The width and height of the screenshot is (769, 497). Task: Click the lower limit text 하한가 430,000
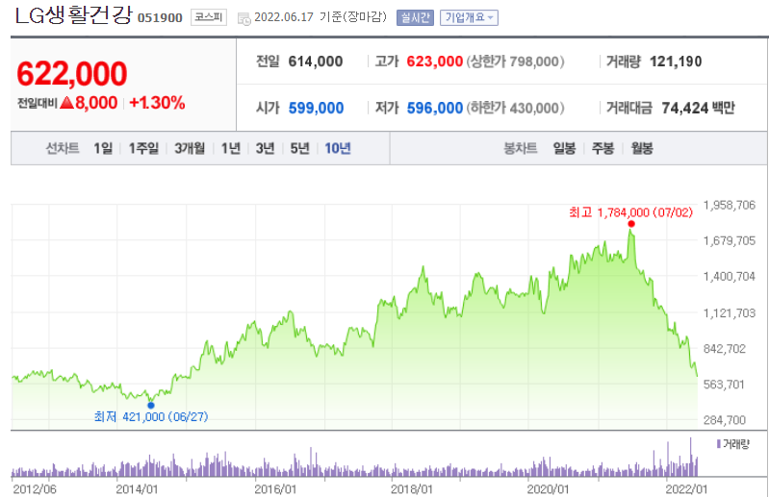515,108
